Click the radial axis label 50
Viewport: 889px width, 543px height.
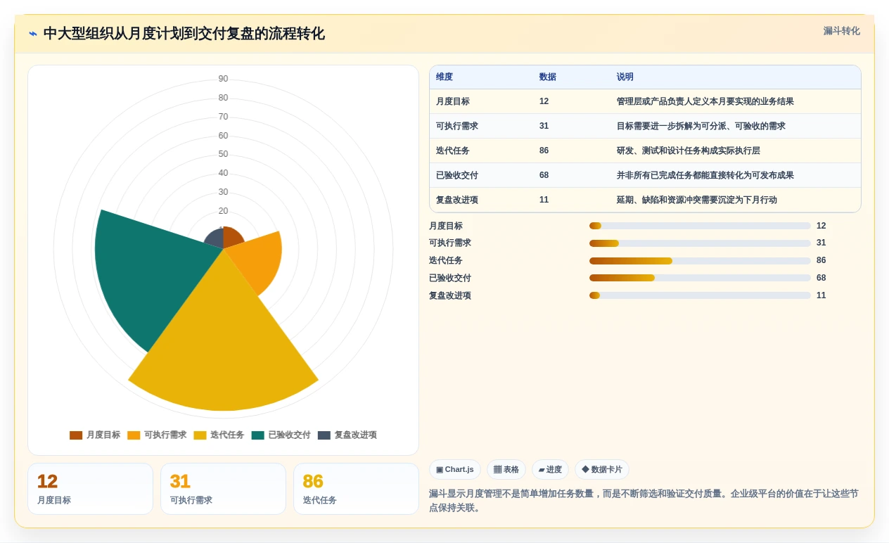click(x=223, y=154)
